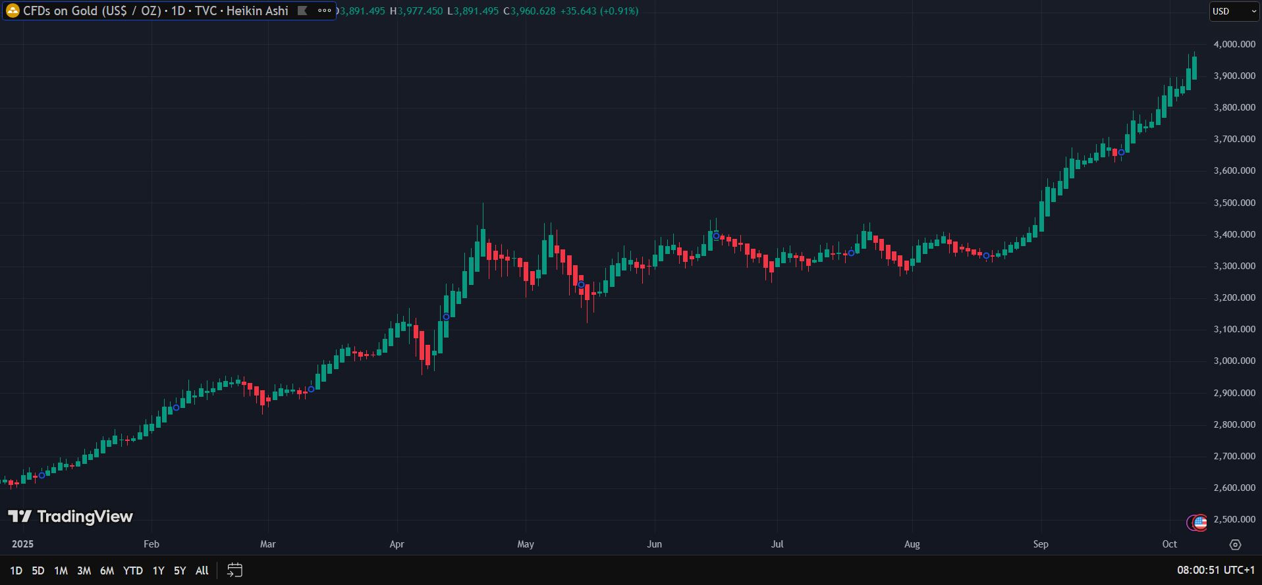Select the 3M date range
This screenshot has width=1262, height=585.
point(84,571)
